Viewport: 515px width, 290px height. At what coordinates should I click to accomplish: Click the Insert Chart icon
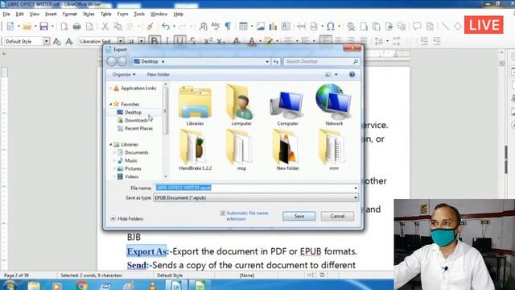[x=273, y=27]
